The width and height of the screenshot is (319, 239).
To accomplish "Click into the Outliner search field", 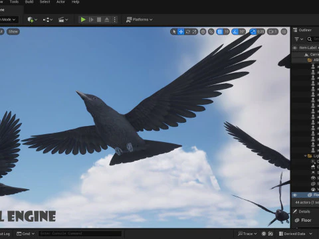I will pos(313,39).
